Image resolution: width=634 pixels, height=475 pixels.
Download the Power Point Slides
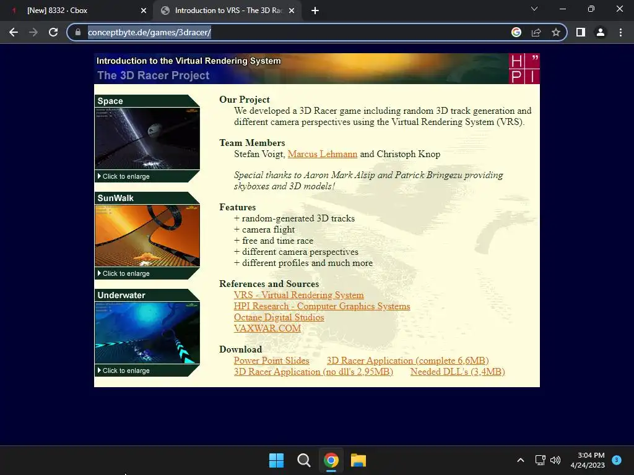pos(271,361)
